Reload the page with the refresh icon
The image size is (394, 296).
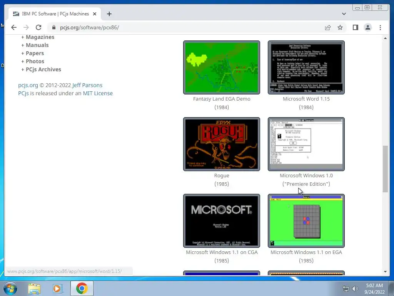click(x=38, y=27)
